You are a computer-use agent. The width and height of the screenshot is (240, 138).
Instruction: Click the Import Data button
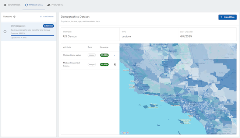227,17
